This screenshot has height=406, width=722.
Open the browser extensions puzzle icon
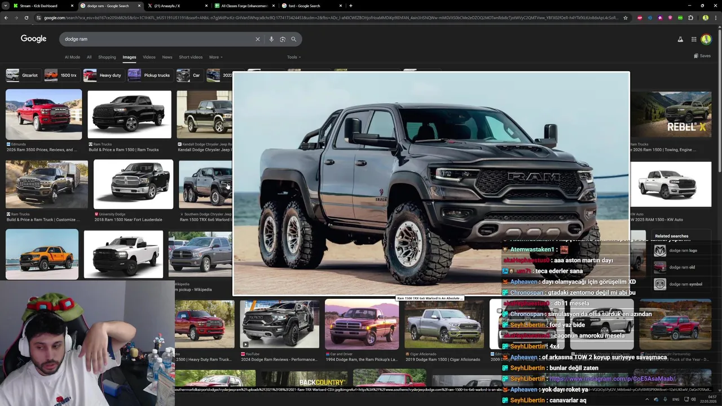(690, 17)
